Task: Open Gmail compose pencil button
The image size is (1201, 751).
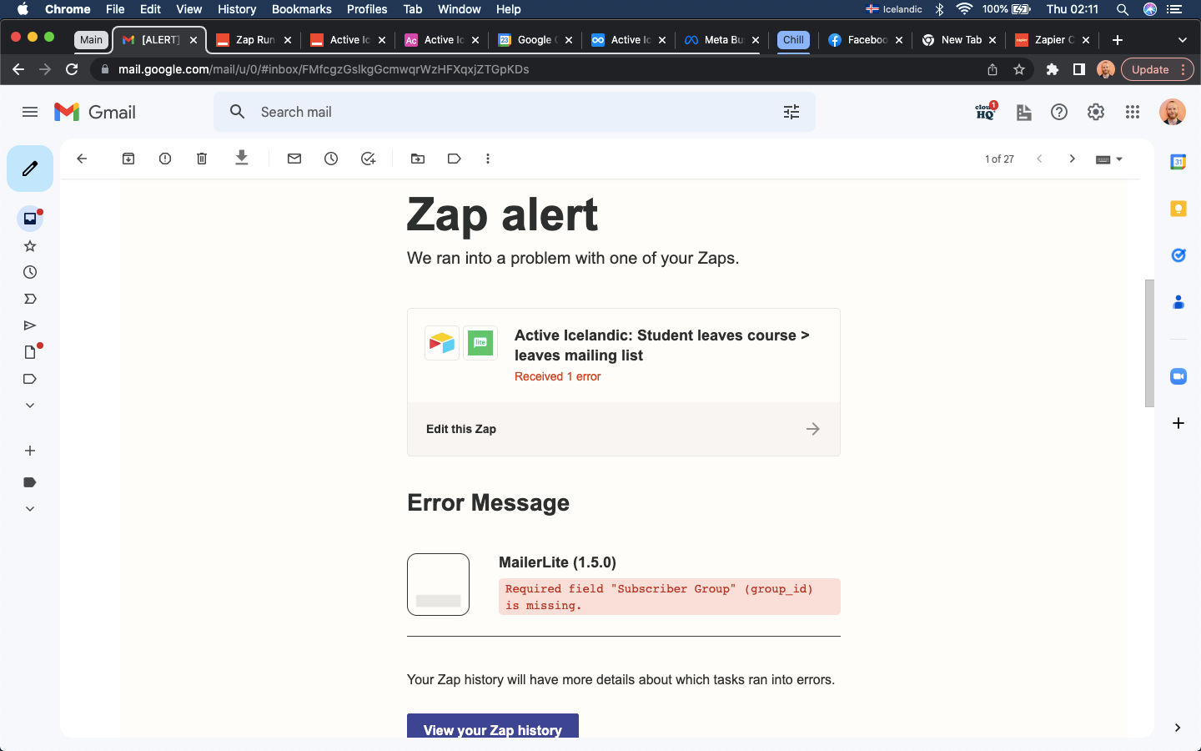Action: [30, 169]
